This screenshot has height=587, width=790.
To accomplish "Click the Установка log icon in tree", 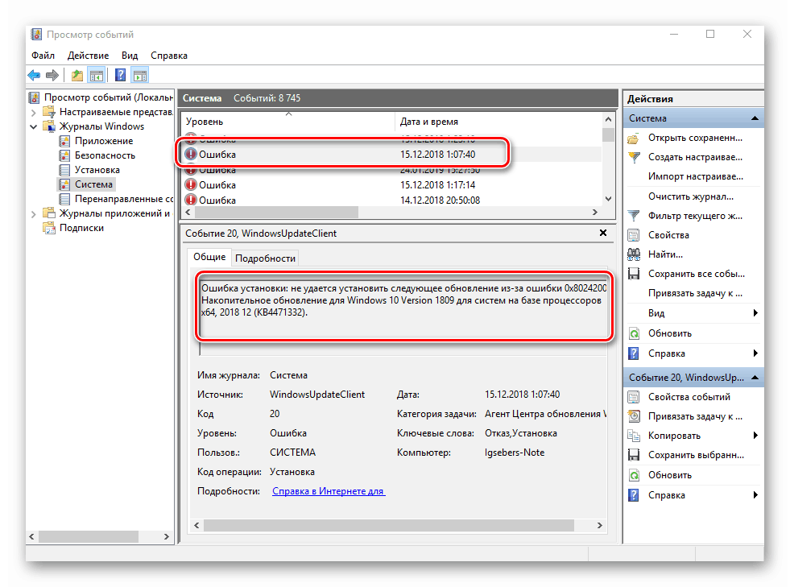I will click(x=64, y=170).
